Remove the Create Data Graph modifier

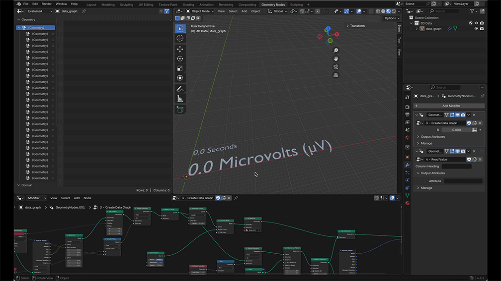coord(474,115)
